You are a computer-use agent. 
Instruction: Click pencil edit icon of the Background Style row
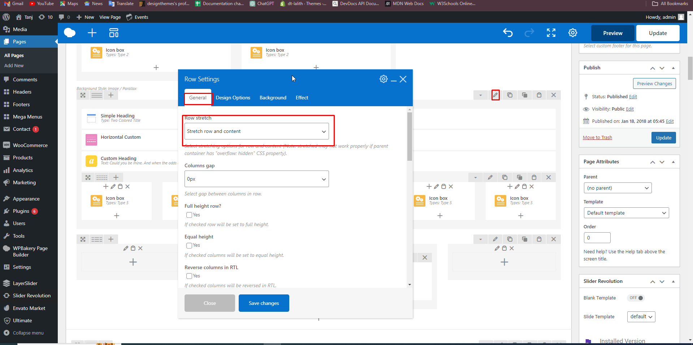coord(495,95)
